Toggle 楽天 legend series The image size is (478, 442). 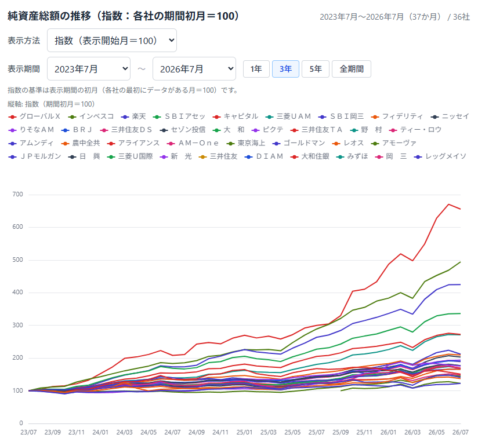coord(133,116)
